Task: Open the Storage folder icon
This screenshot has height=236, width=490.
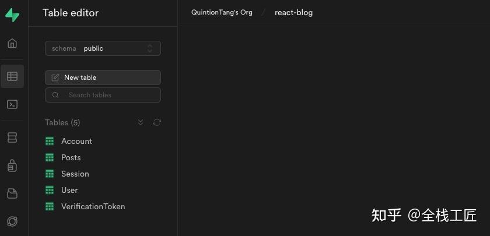Action: coord(12,193)
